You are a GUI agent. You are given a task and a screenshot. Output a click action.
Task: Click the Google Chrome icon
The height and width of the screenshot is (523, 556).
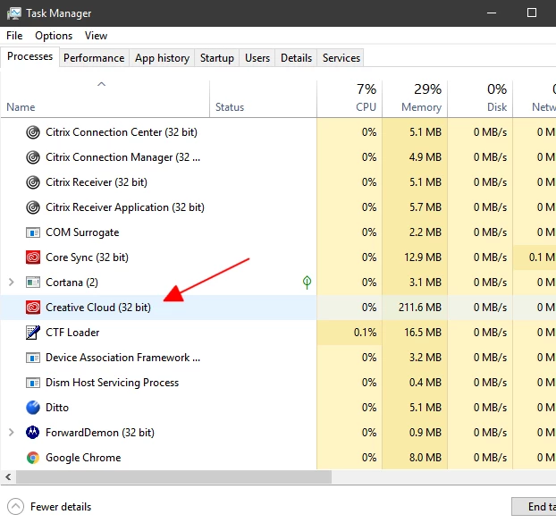(x=33, y=458)
